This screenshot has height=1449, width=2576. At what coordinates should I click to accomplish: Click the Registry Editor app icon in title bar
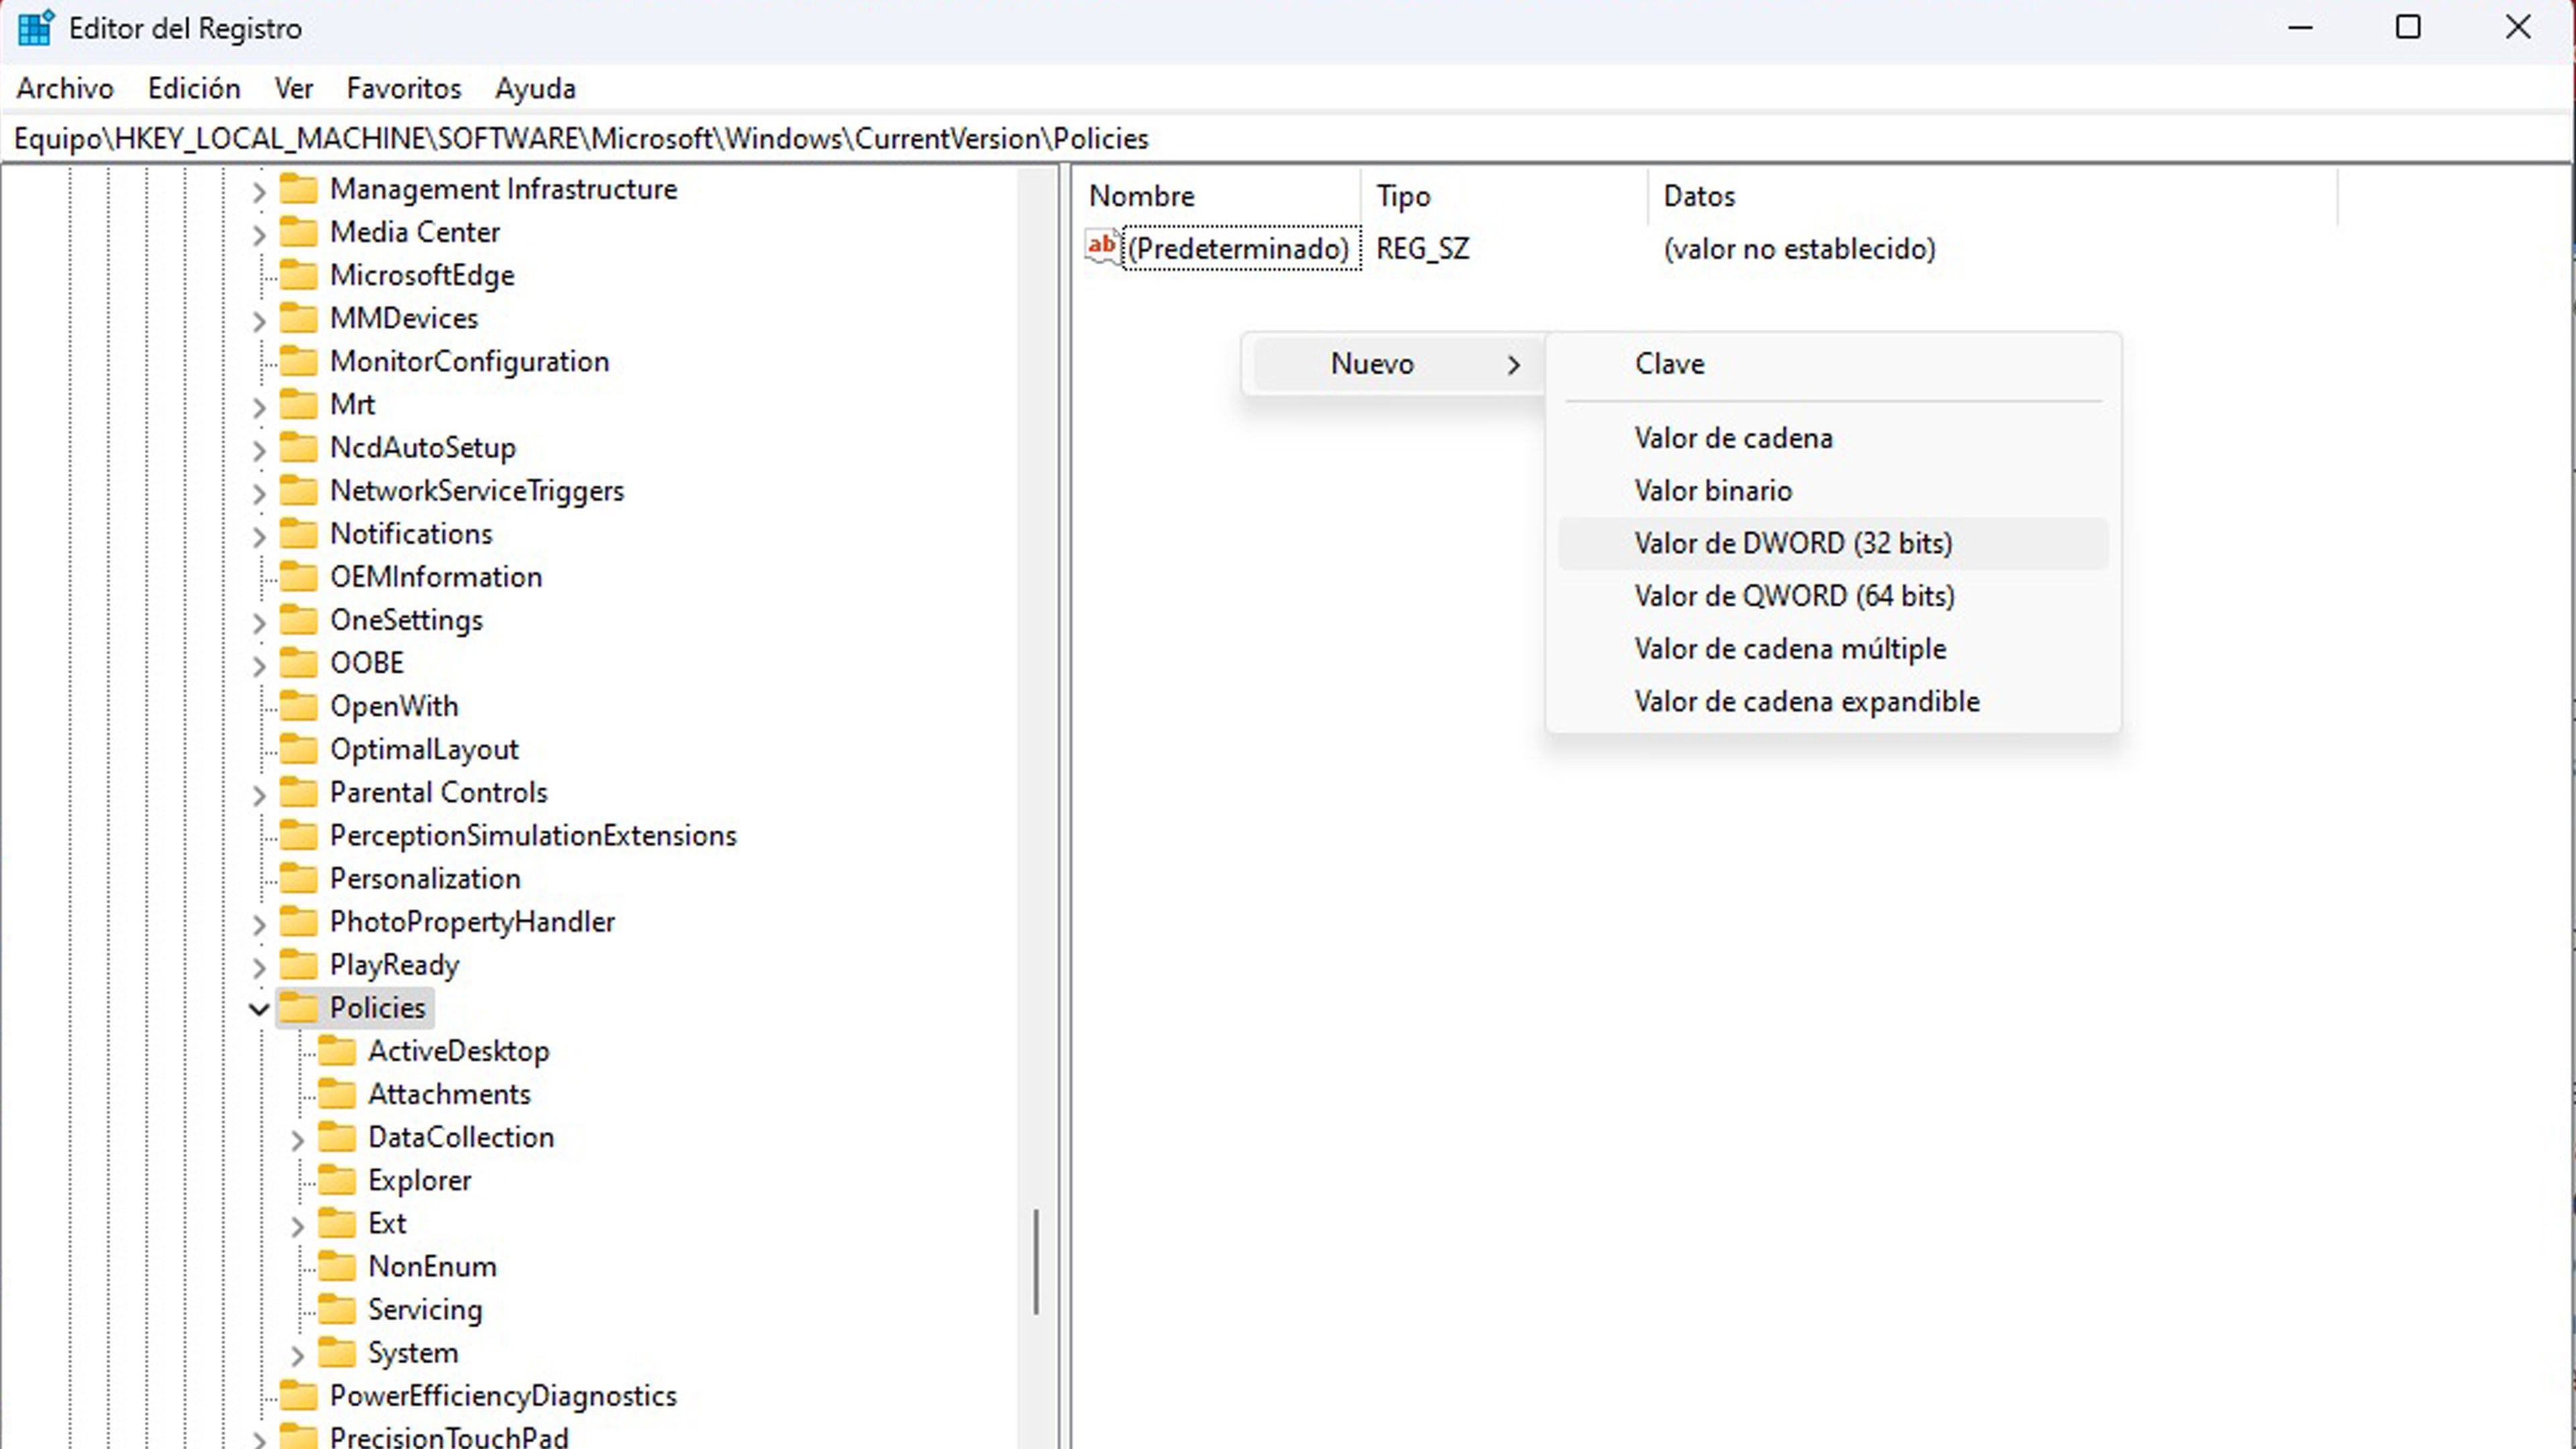tap(36, 28)
